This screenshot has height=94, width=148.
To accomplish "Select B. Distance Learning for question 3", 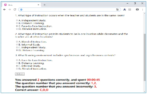I will 17,63.
